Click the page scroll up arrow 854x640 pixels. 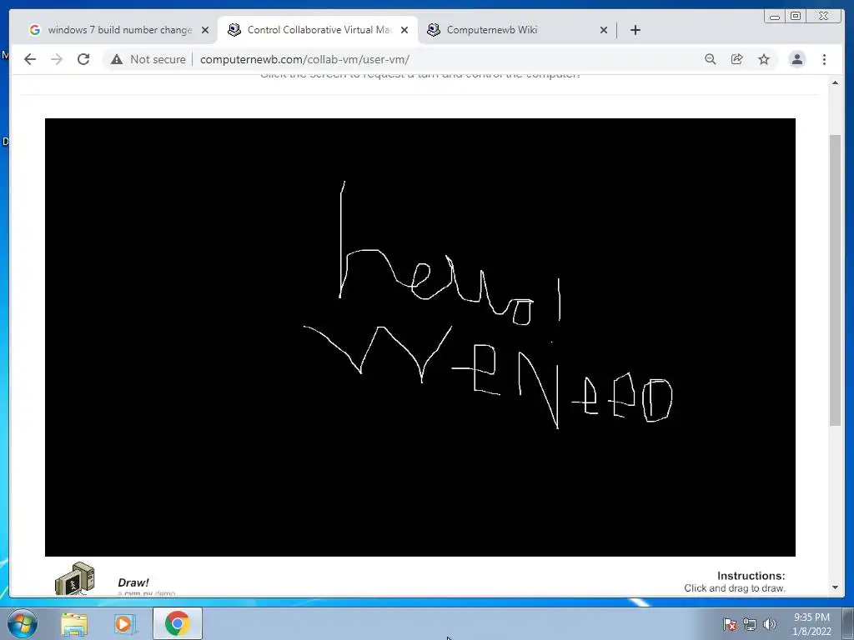click(835, 82)
